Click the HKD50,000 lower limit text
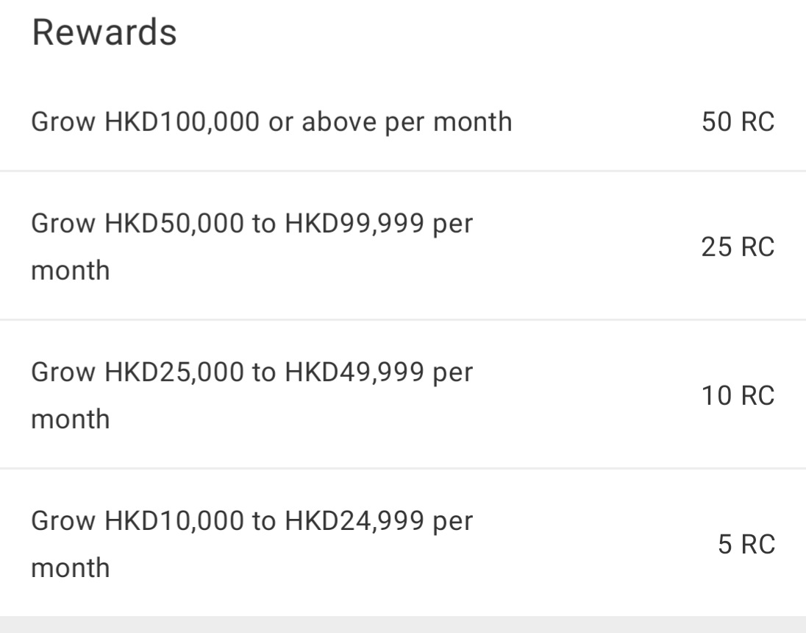This screenshot has height=633, width=806. tap(174, 224)
